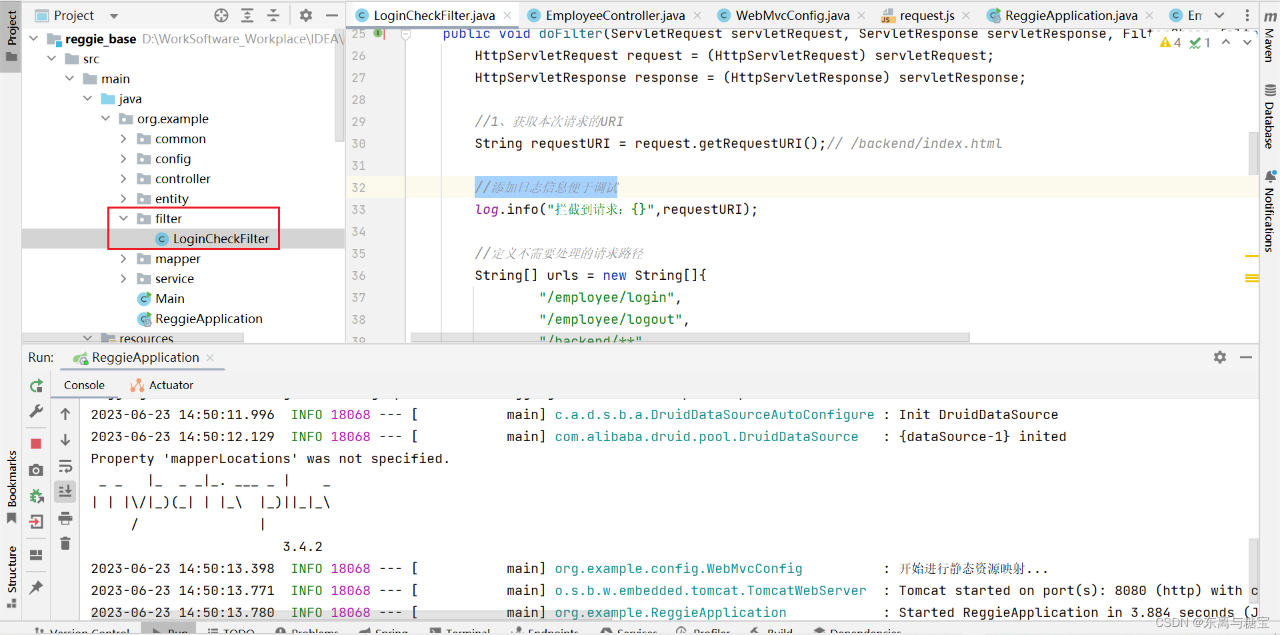Go to previous highlighted error arrow
The height and width of the screenshot is (635, 1280).
click(x=1226, y=42)
